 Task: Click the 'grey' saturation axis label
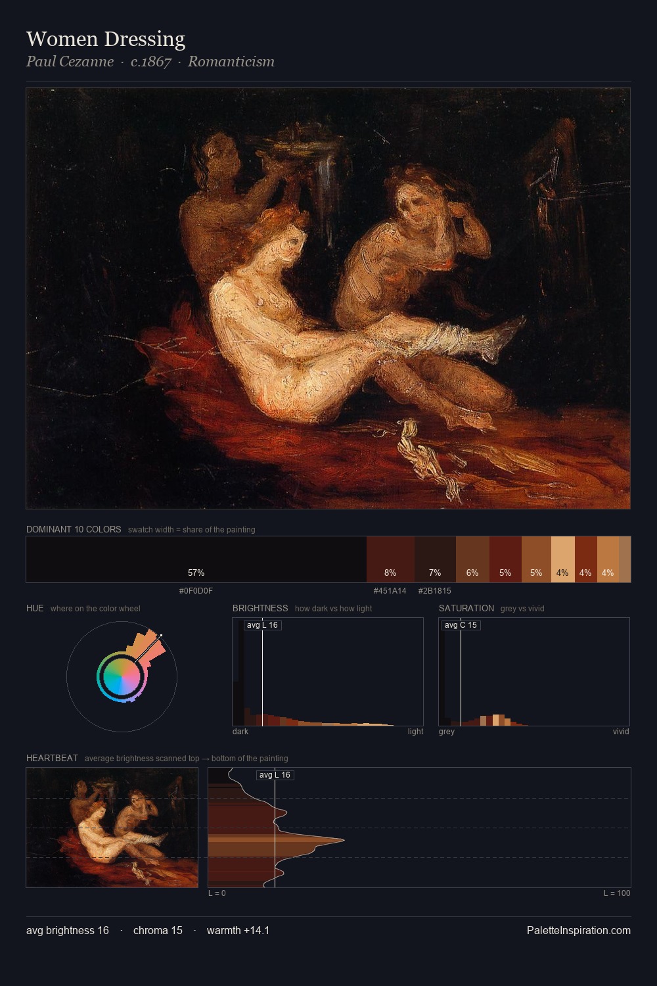(447, 732)
